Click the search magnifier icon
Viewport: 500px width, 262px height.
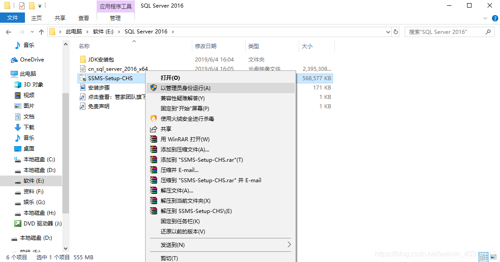click(488, 32)
